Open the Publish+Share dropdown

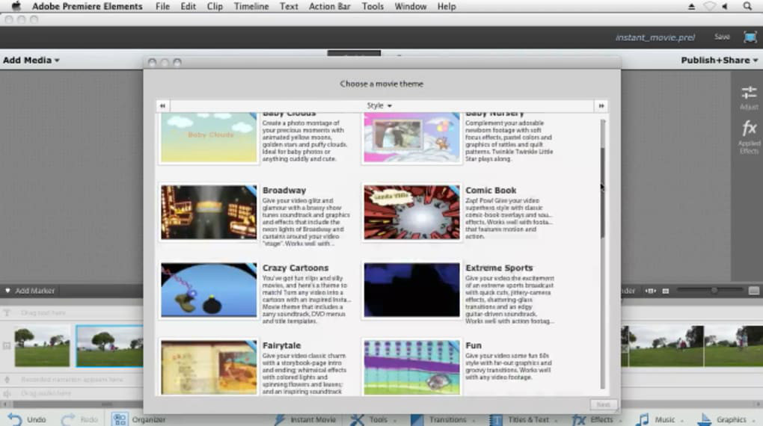tap(719, 60)
